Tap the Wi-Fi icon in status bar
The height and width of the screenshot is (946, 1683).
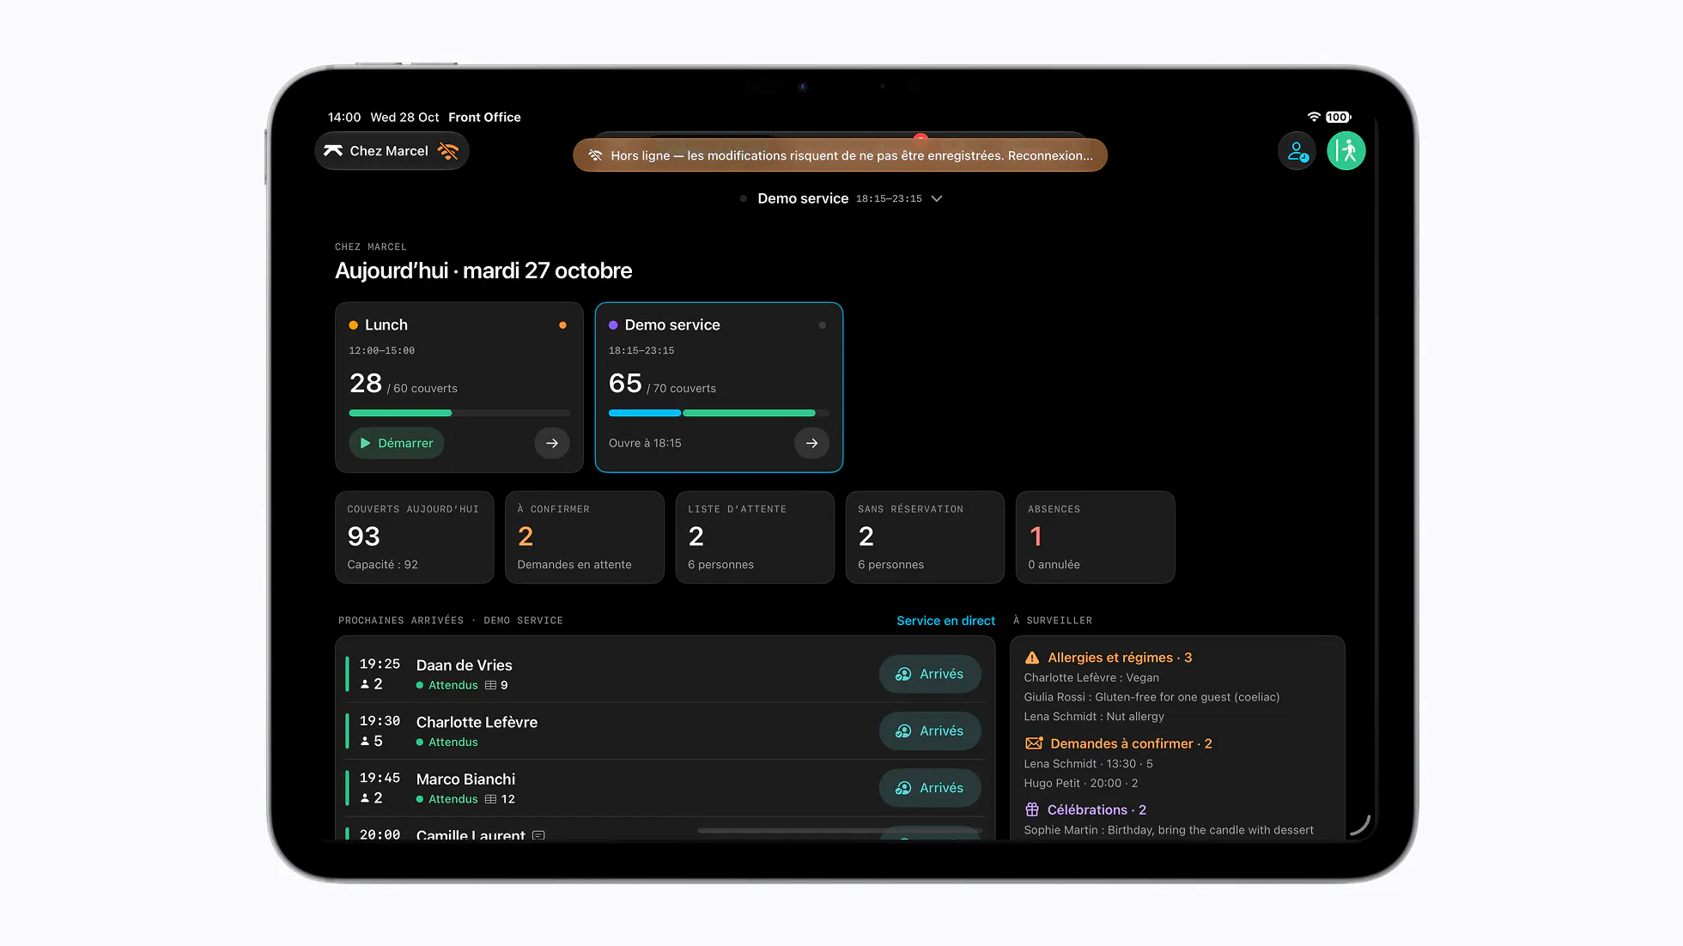pyautogui.click(x=1314, y=117)
